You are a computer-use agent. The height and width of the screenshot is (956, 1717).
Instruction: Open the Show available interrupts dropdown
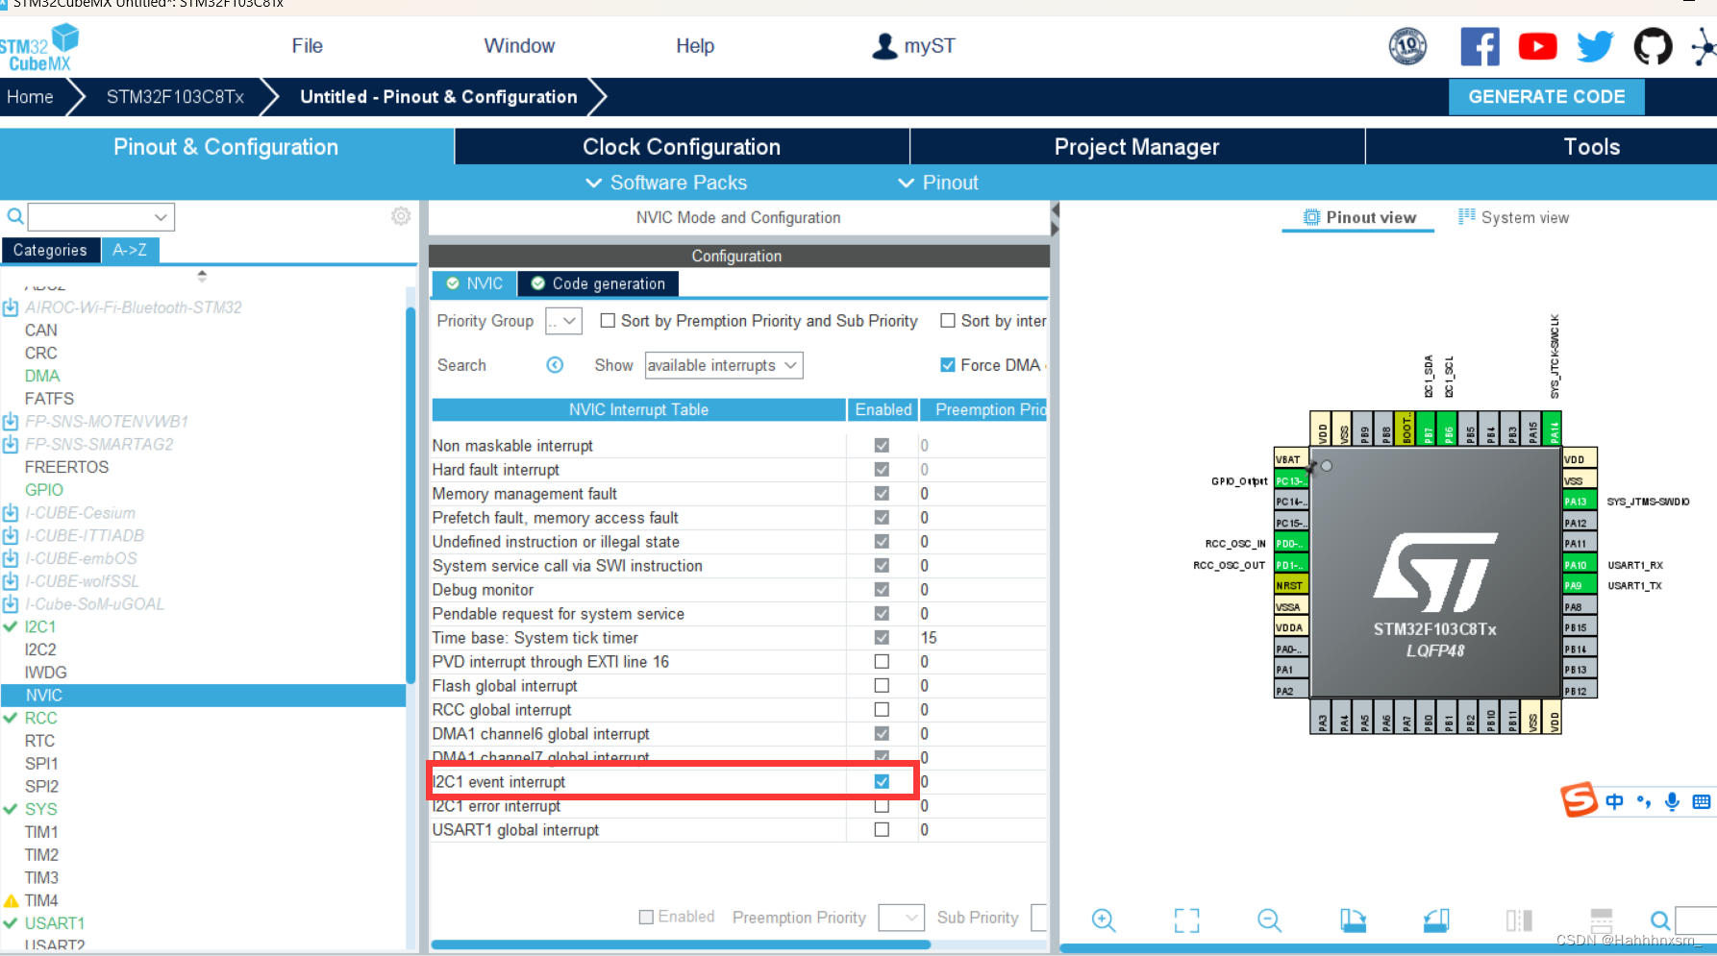pyautogui.click(x=724, y=365)
